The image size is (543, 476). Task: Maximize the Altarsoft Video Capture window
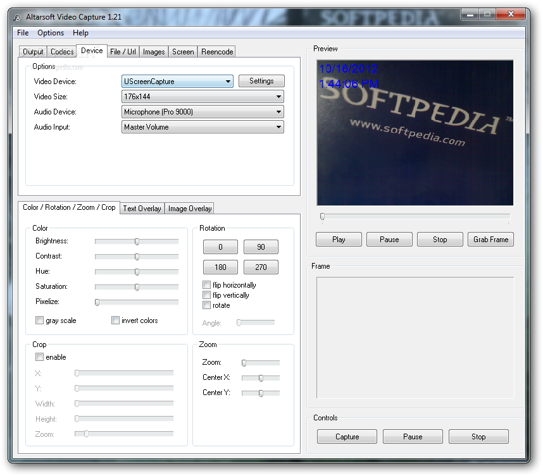click(487, 14)
